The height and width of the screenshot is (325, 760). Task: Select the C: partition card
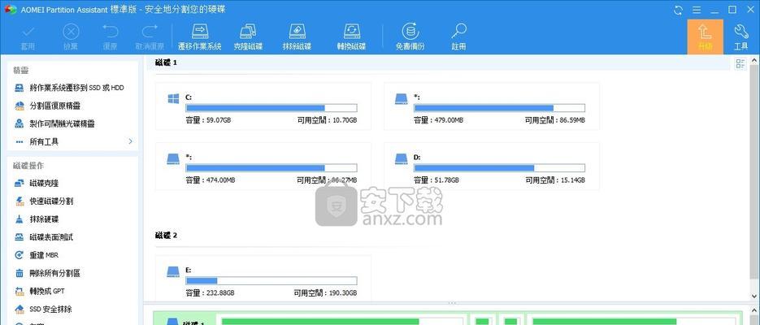pyautogui.click(x=263, y=106)
